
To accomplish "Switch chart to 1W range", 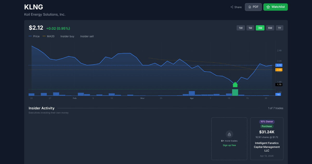I will tap(241, 28).
